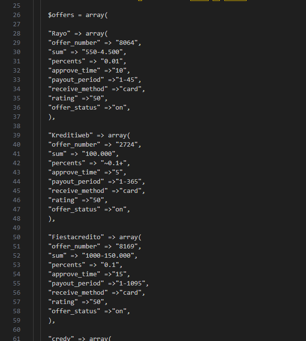The image size is (306, 341).
Task: Click the "8169" offer number value
Action: pyautogui.click(x=127, y=246)
